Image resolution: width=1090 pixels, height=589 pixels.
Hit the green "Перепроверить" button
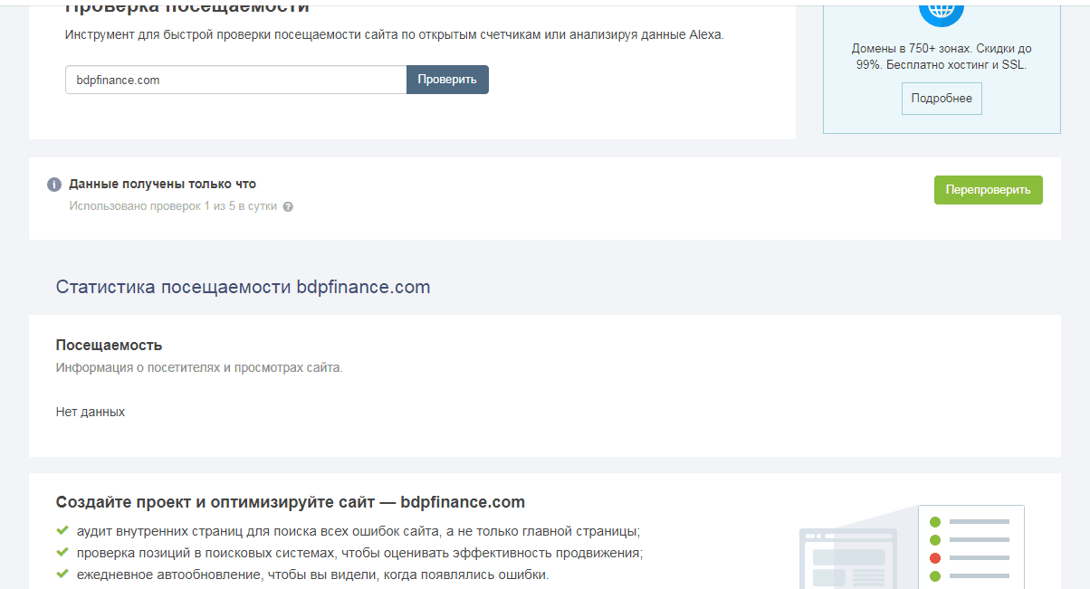988,190
